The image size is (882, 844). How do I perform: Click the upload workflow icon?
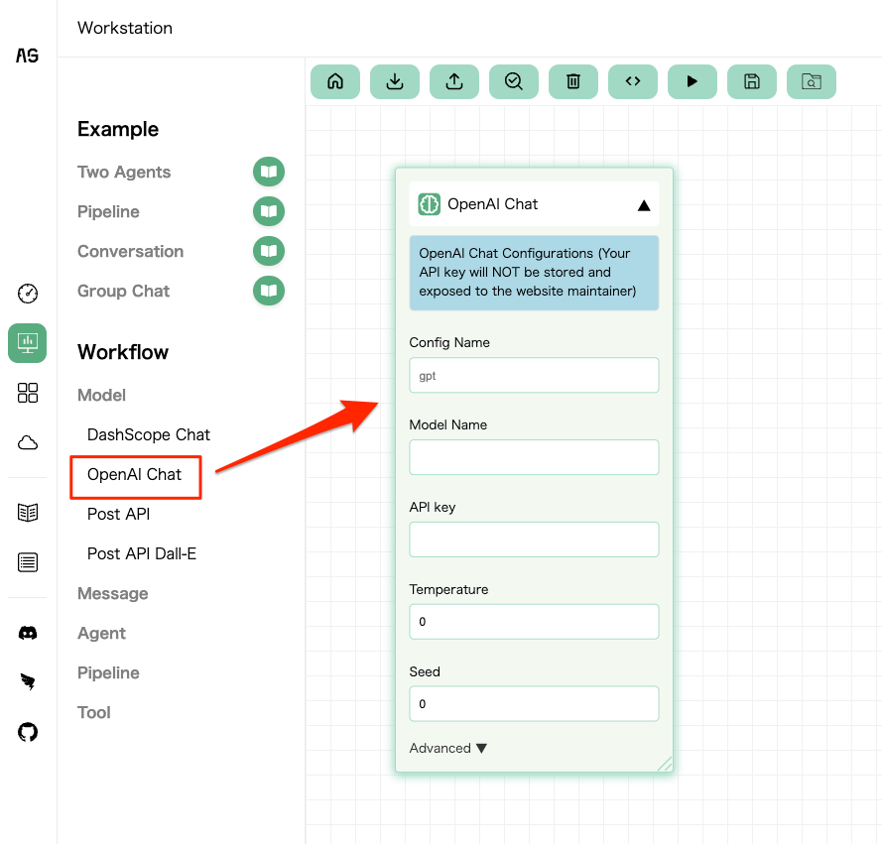454,81
